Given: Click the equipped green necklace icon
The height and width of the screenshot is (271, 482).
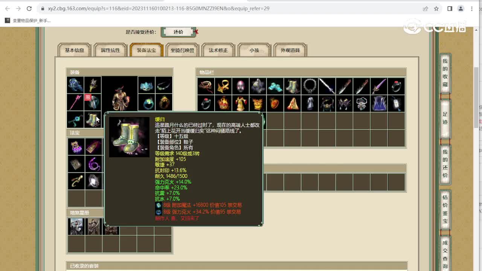Looking at the screenshot, I should pyautogui.click(x=164, y=85).
